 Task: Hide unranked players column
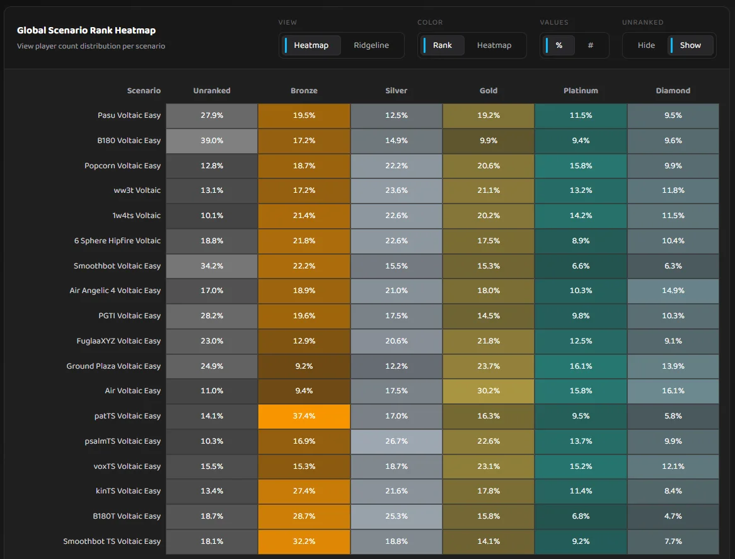coord(646,45)
